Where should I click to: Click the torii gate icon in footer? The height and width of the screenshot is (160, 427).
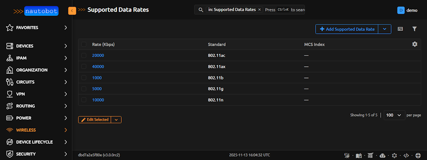pos(371,155)
